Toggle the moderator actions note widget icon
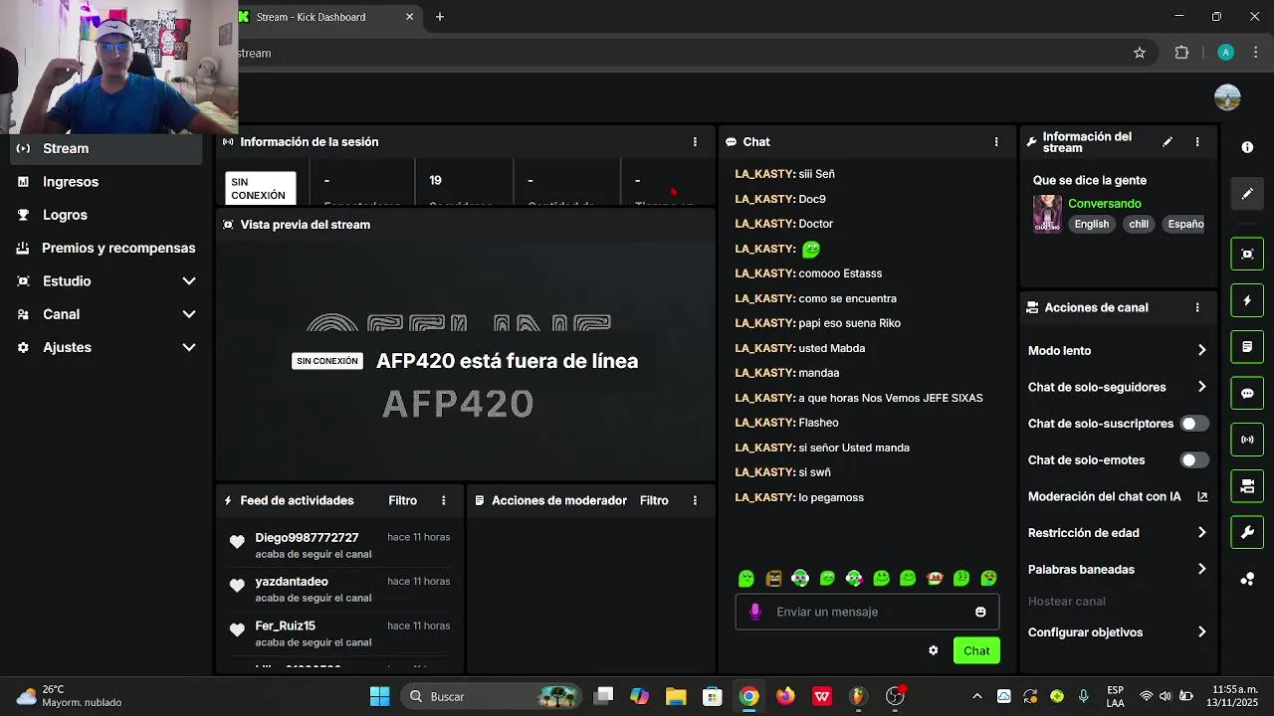The height and width of the screenshot is (716, 1274). pos(1247,347)
